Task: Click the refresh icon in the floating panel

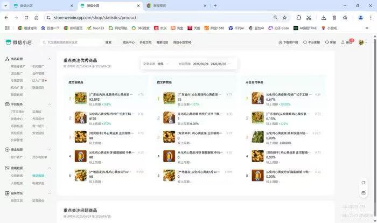Action: pyautogui.click(x=364, y=183)
